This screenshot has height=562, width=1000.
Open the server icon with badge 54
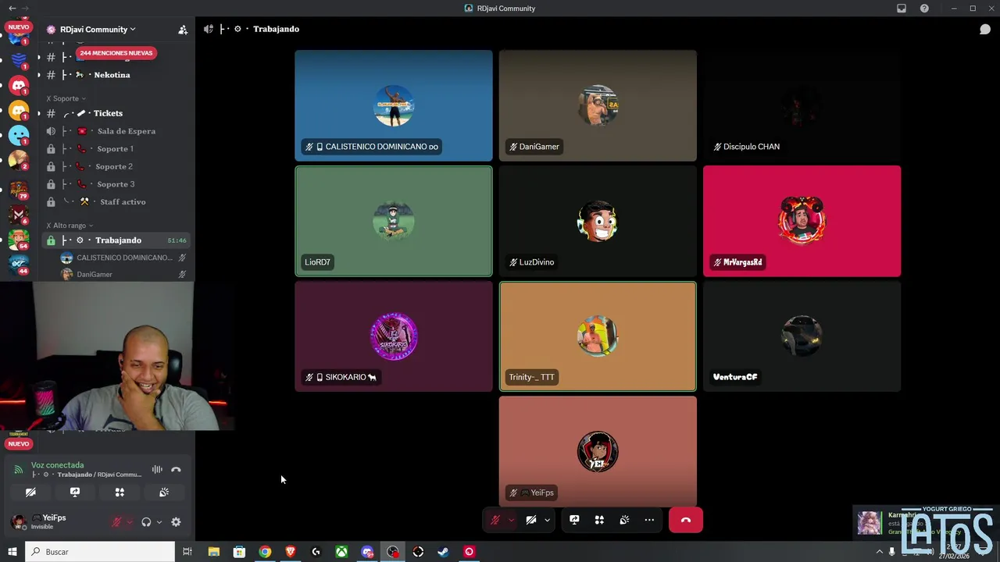pos(19,239)
